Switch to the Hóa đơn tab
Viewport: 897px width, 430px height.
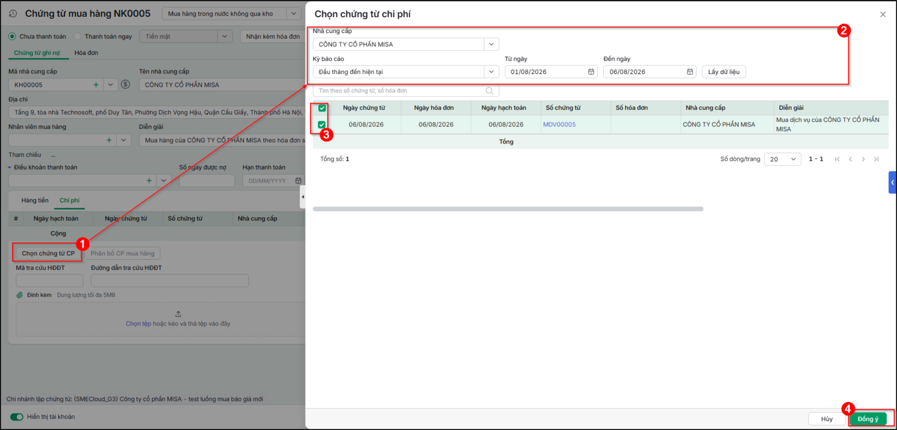tap(86, 53)
